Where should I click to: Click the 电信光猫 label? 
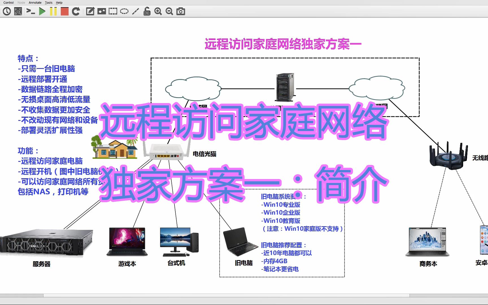[x=204, y=154]
